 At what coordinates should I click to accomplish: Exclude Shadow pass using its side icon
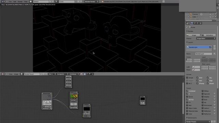215,97
